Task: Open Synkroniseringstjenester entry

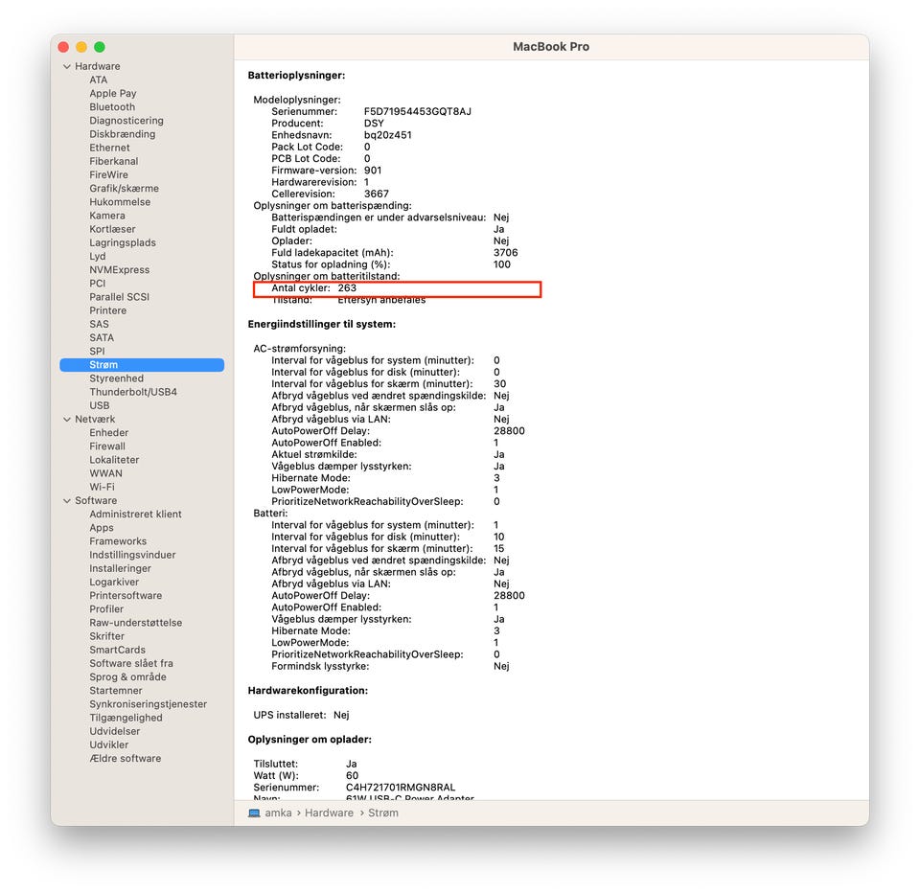Action: coord(148,703)
